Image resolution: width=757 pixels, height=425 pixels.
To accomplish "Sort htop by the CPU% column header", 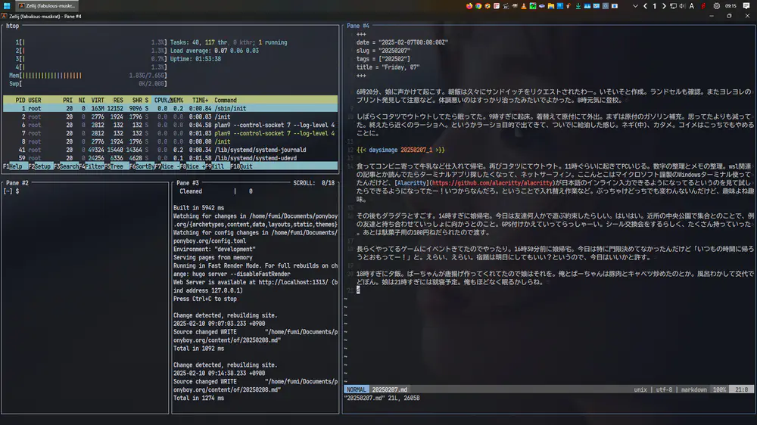I will (161, 100).
